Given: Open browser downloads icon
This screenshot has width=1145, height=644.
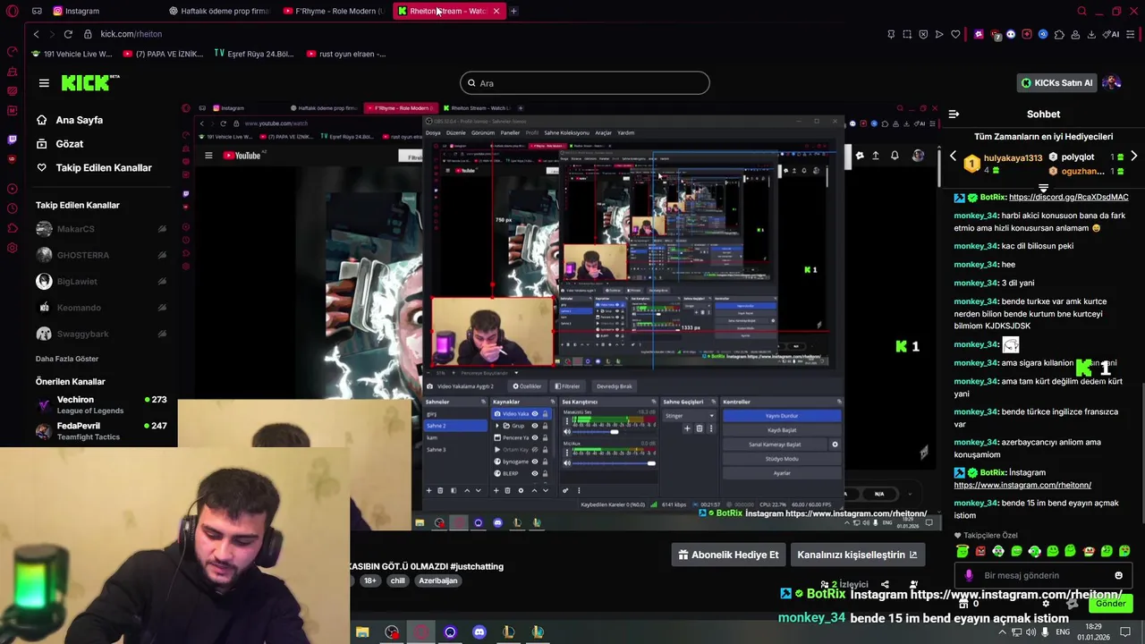Looking at the screenshot, I should 1091,34.
